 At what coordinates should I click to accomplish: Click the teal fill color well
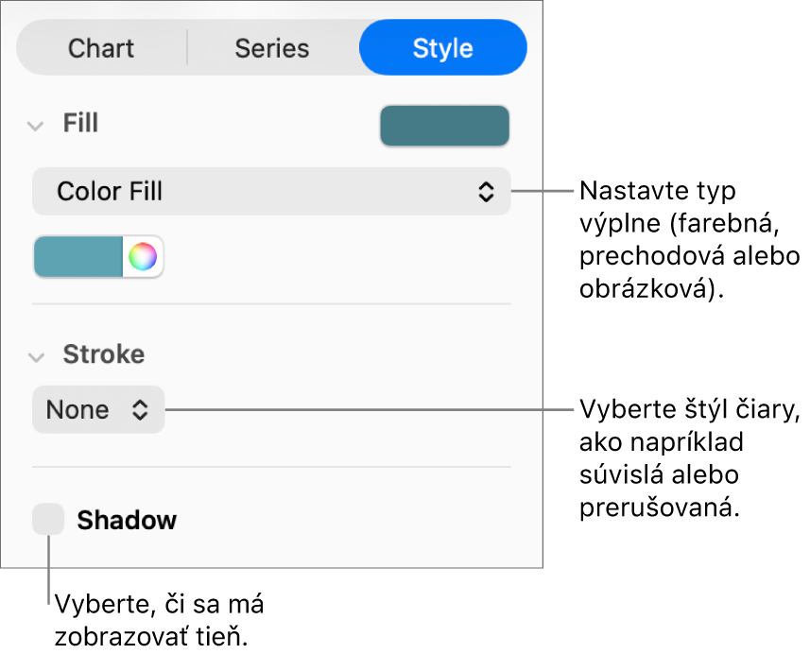[x=78, y=257]
